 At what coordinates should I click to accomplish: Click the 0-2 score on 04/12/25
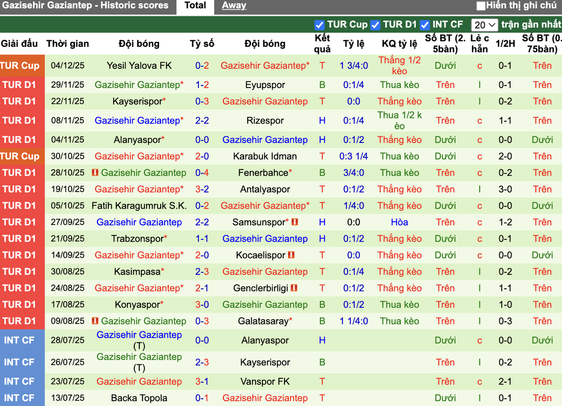[202, 66]
